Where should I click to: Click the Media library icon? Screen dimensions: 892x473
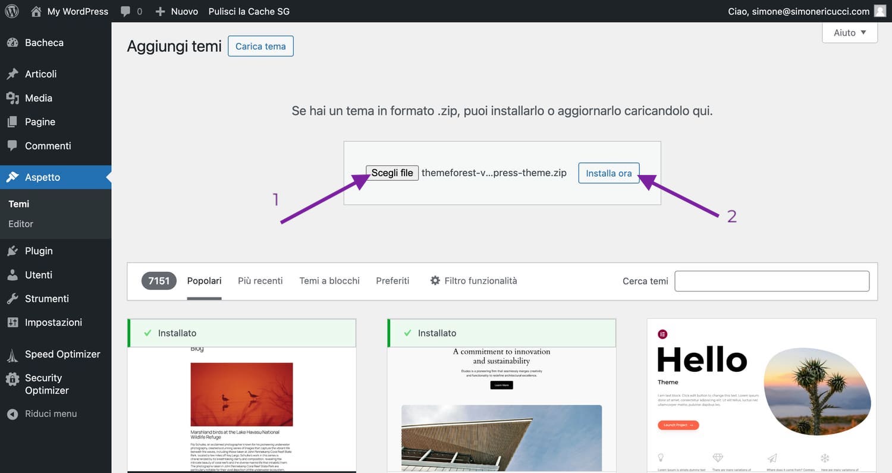pos(12,98)
